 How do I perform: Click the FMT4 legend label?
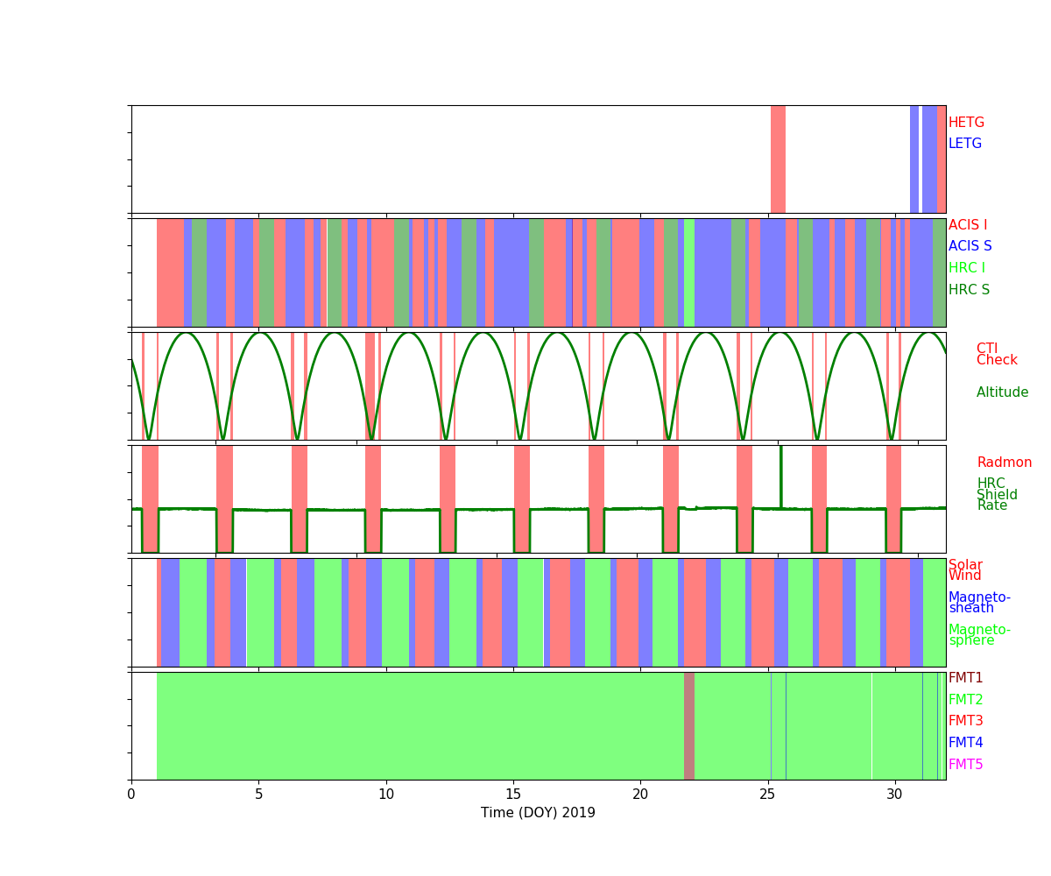tap(965, 743)
